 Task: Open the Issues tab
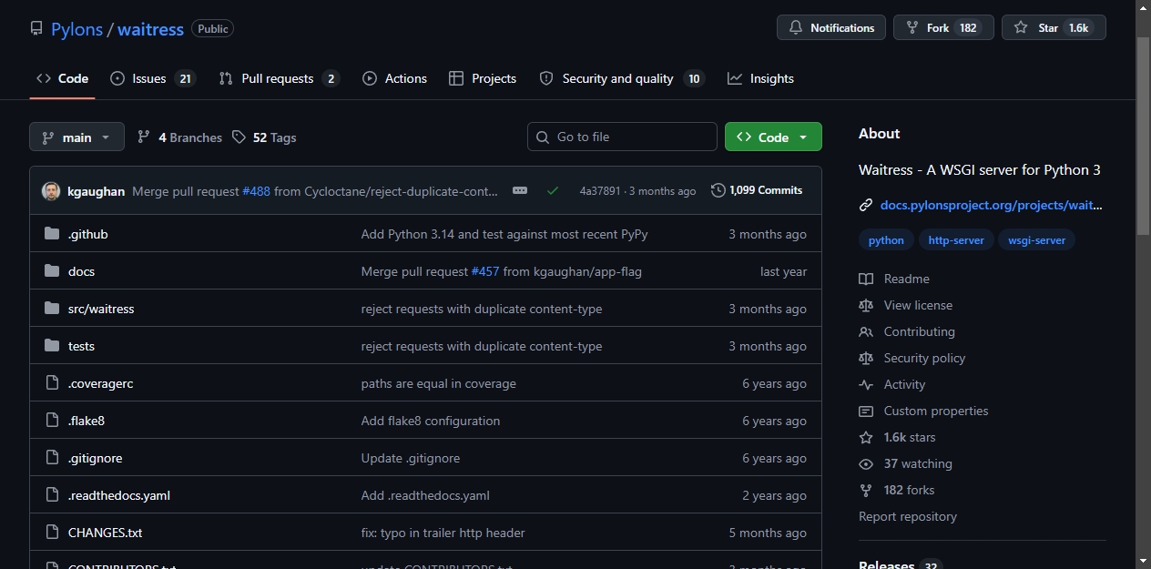tap(152, 78)
